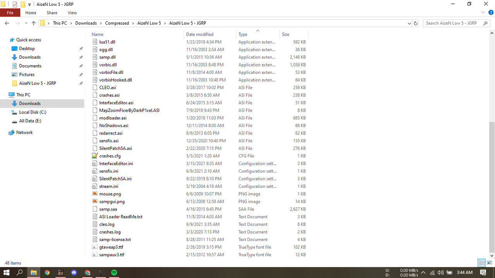The width and height of the screenshot is (495, 278).
Task: Open taskbar Search icon
Action: click(20, 273)
